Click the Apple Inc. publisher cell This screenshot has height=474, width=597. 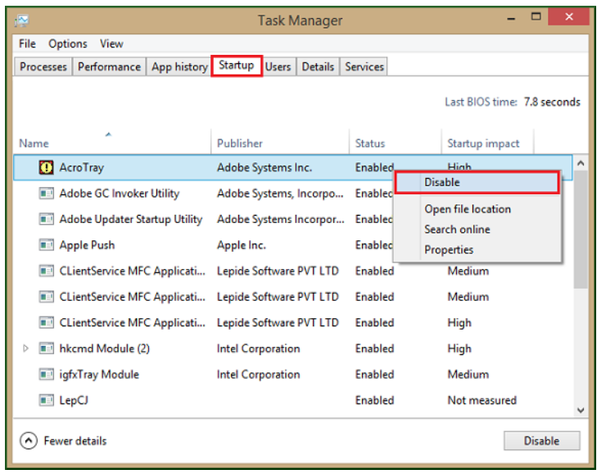click(242, 245)
